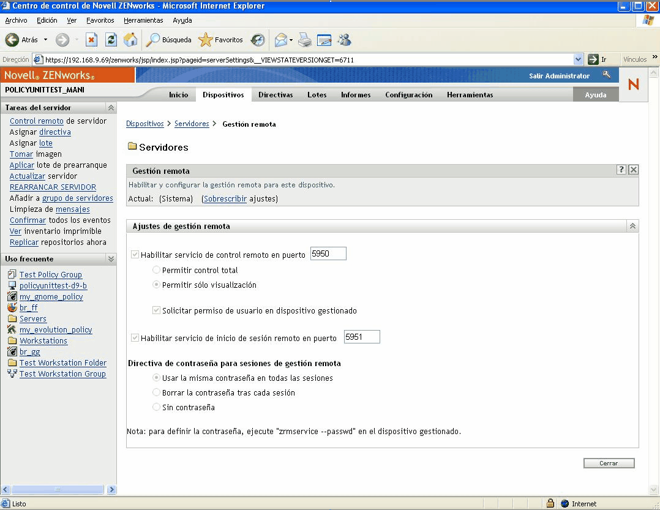This screenshot has height=510, width=660.
Task: Open the Herramientas browser menu
Action: (143, 20)
